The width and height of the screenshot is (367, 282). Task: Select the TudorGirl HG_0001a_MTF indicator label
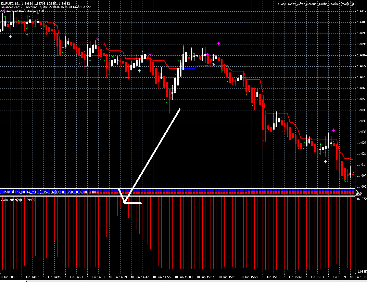50,192
